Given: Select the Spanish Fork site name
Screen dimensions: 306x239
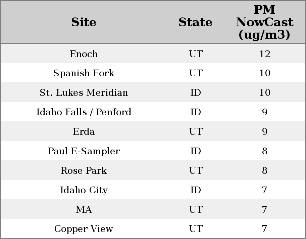Looking at the screenshot, I should pos(84,73).
